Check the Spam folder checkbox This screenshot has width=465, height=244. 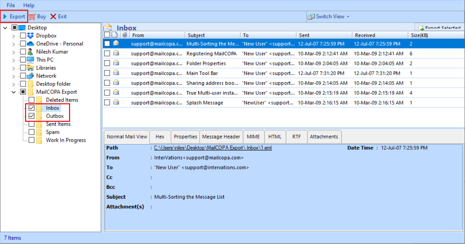coord(31,132)
